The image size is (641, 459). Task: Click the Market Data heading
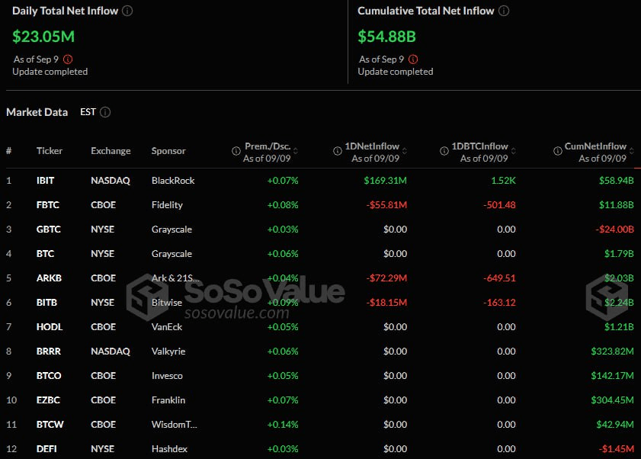37,112
